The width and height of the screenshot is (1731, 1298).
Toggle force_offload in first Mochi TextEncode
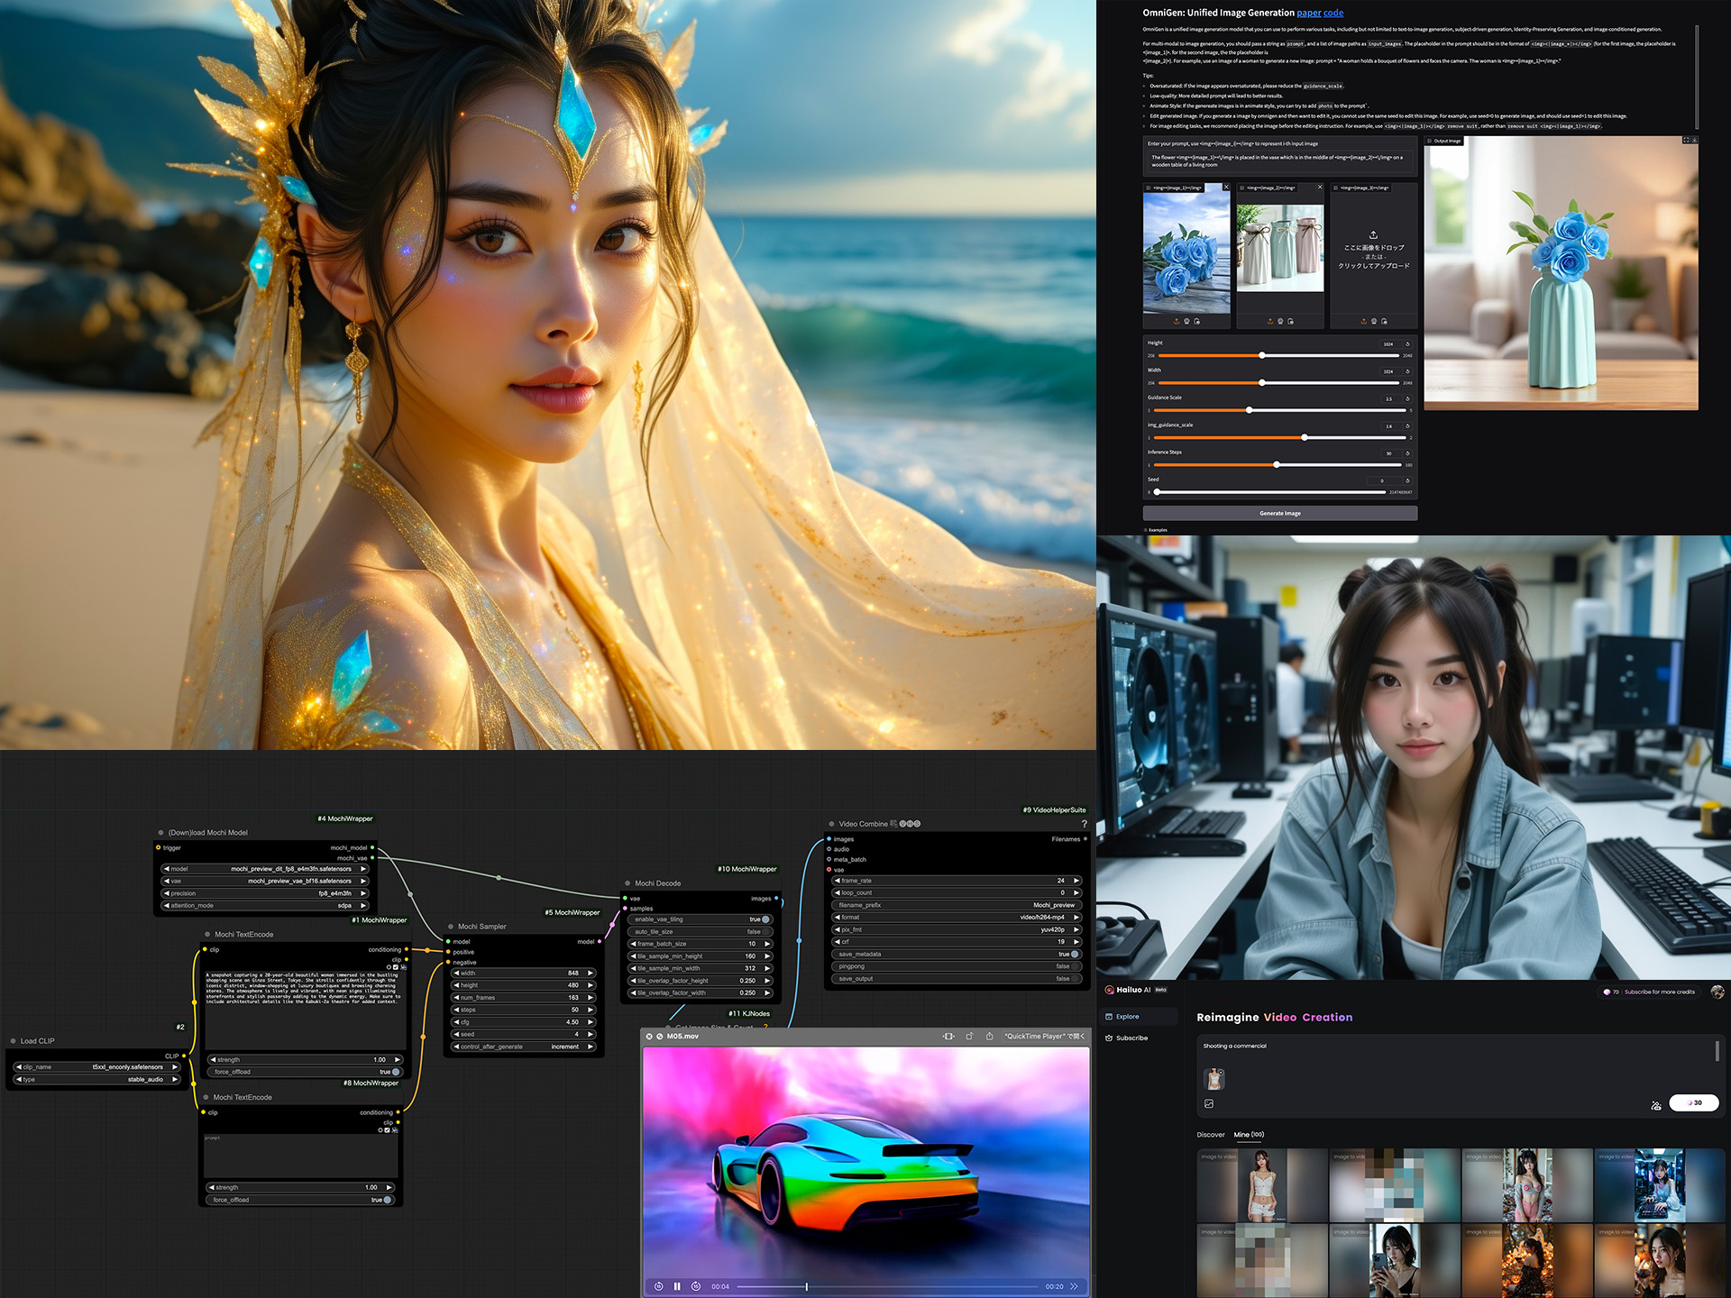click(x=395, y=1072)
